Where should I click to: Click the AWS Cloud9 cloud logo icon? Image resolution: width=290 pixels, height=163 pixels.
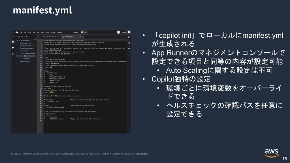(17, 32)
